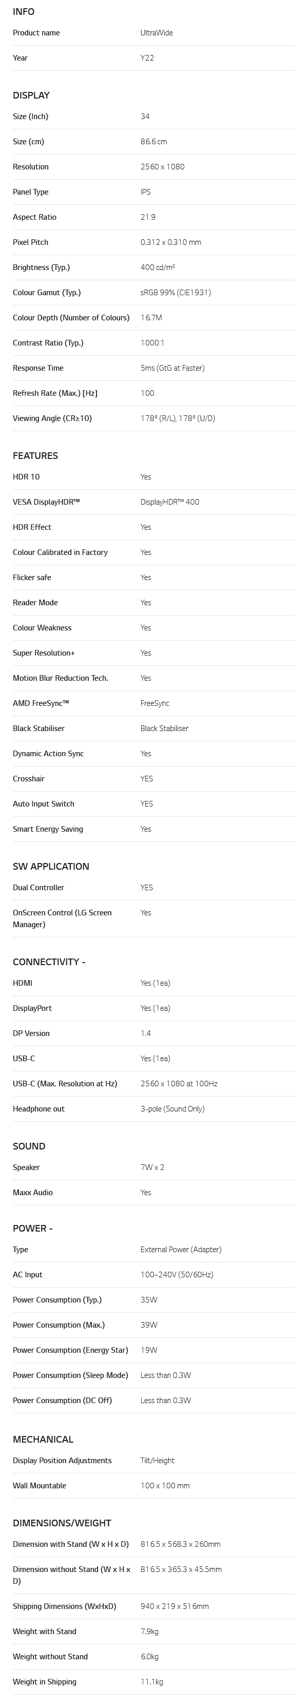Click the DisplayHDR 400 value

click(169, 502)
